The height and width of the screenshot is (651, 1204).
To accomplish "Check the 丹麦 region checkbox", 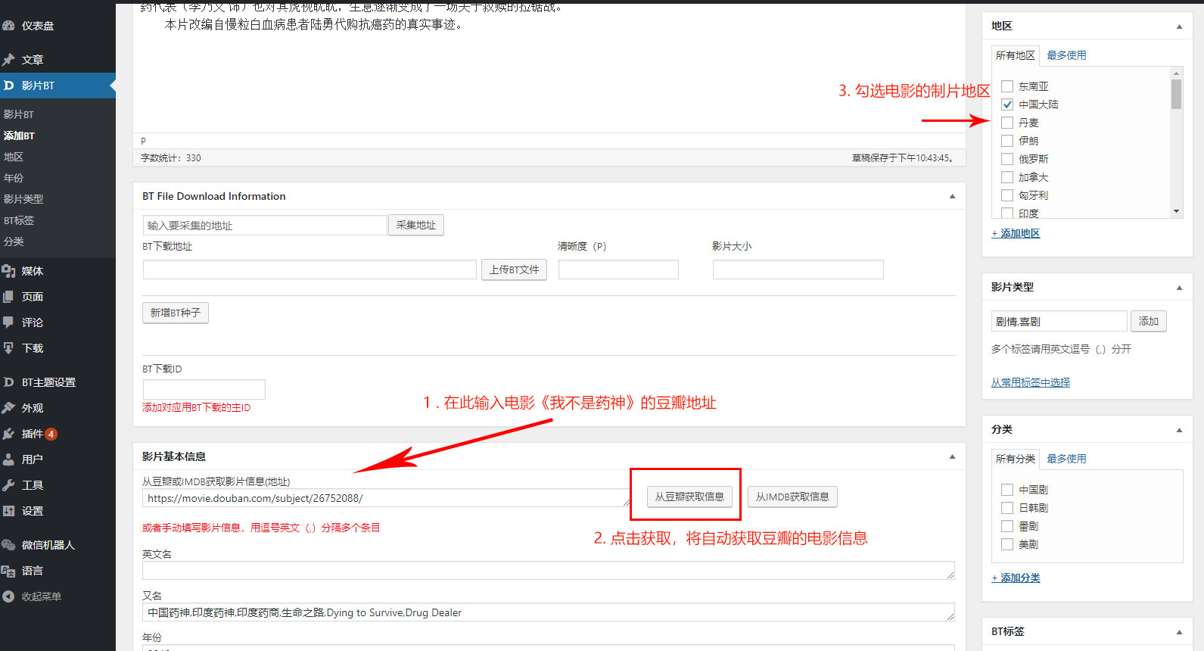I will (1007, 123).
